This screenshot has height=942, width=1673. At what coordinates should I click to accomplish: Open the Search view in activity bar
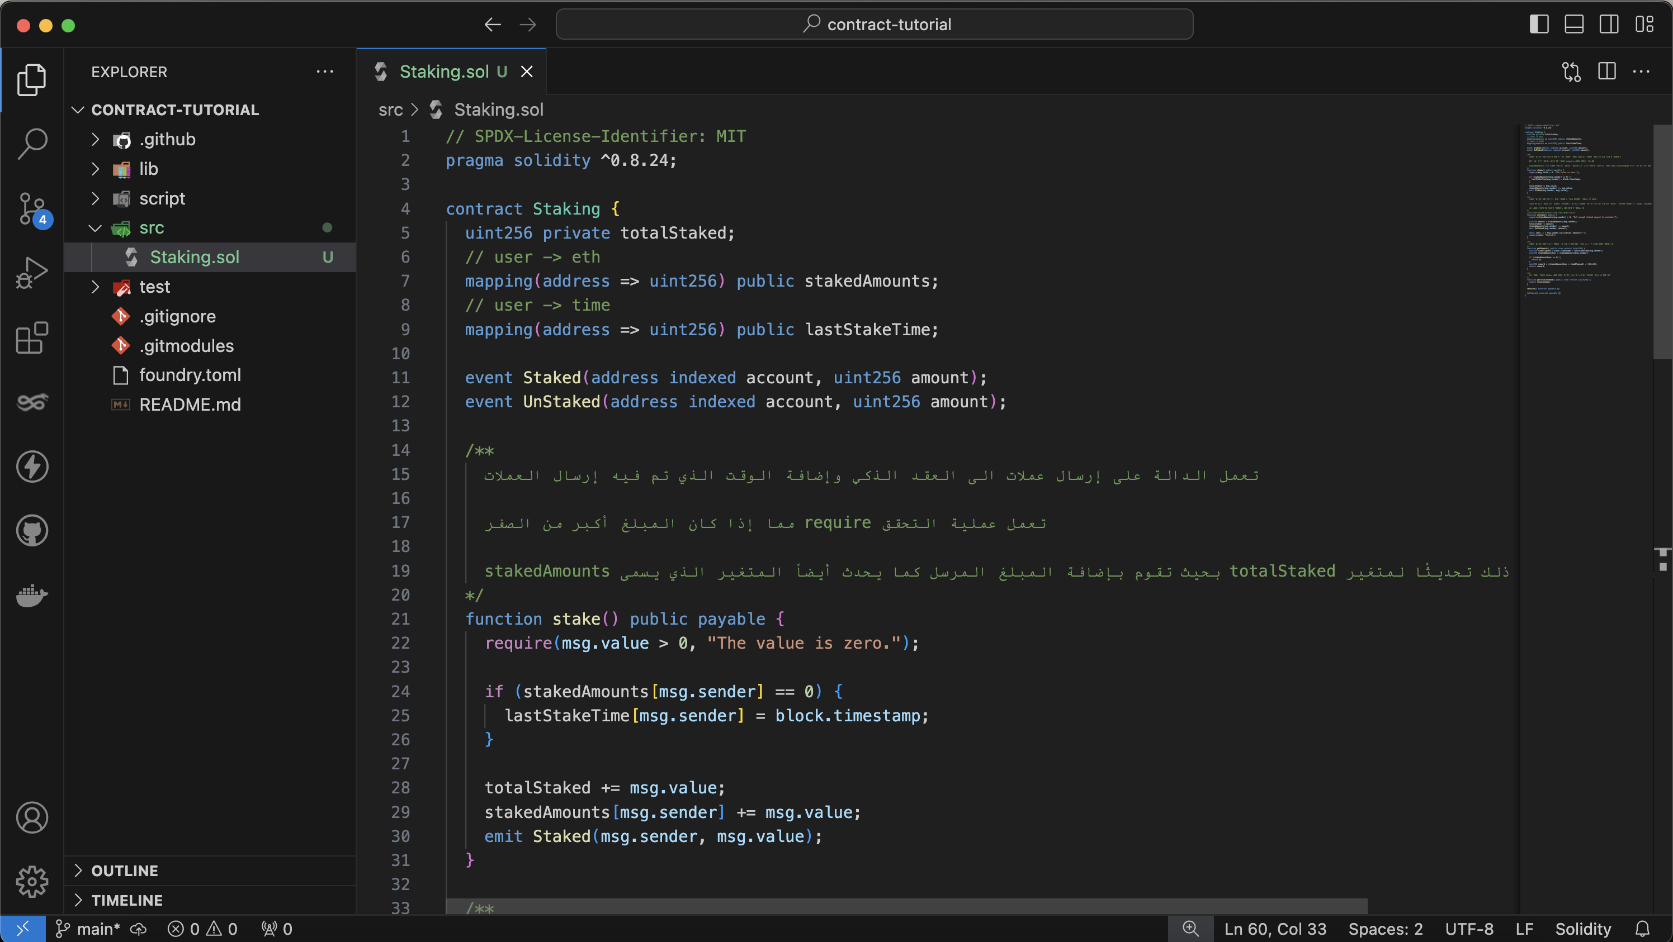(x=32, y=144)
